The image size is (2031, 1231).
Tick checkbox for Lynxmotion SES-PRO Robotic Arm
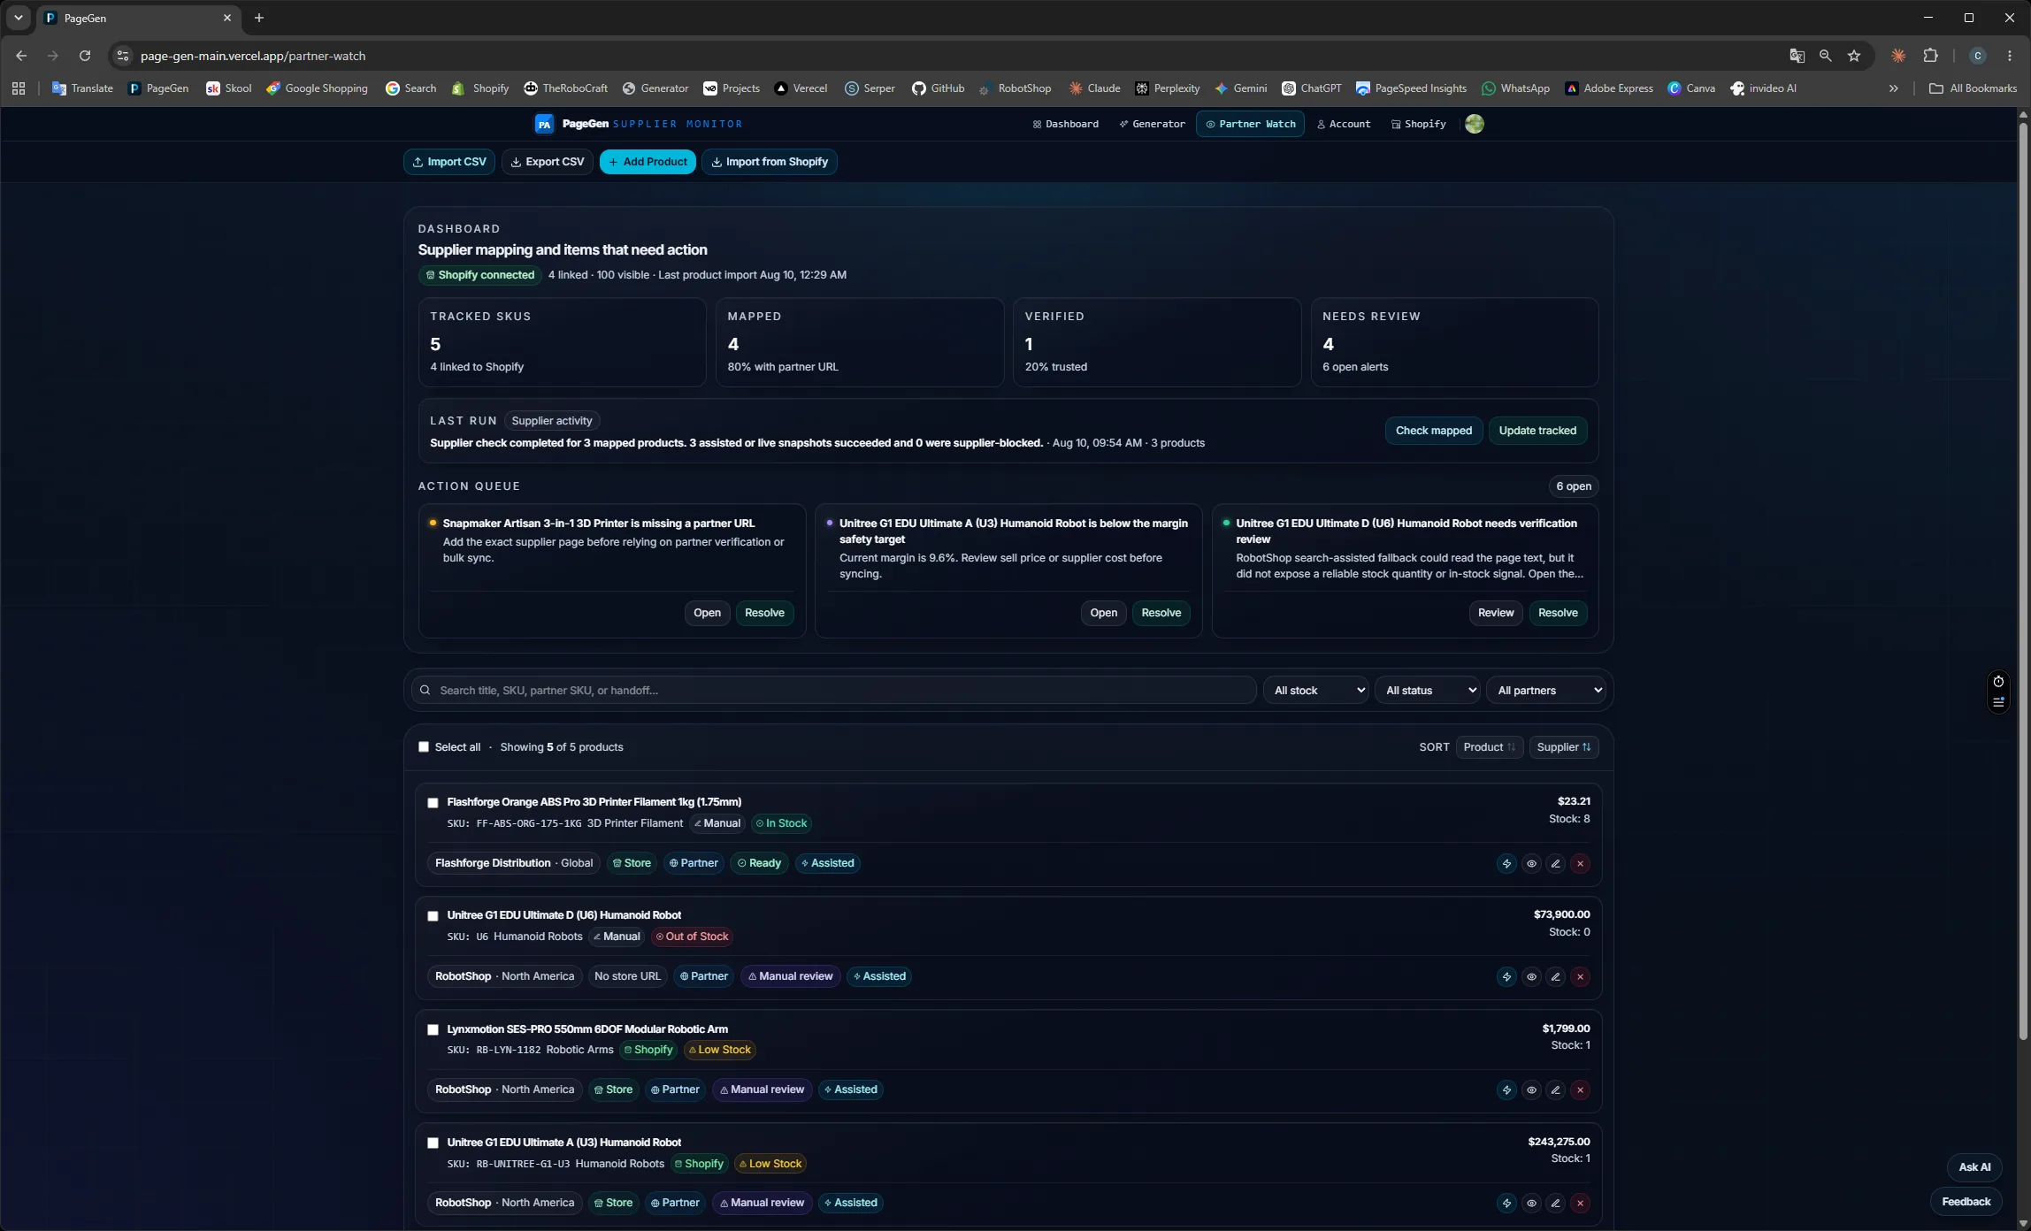(433, 1029)
